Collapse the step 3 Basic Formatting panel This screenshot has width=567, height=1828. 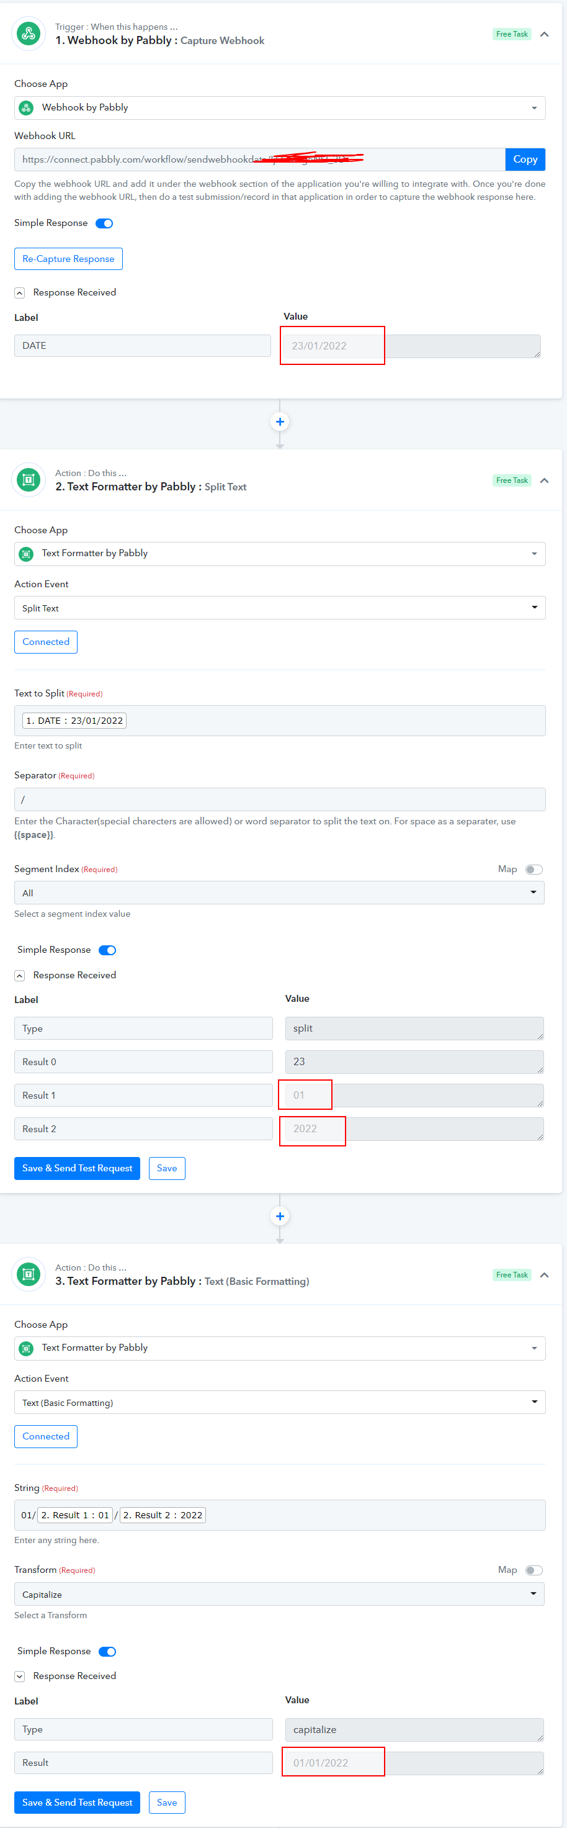544,1275
